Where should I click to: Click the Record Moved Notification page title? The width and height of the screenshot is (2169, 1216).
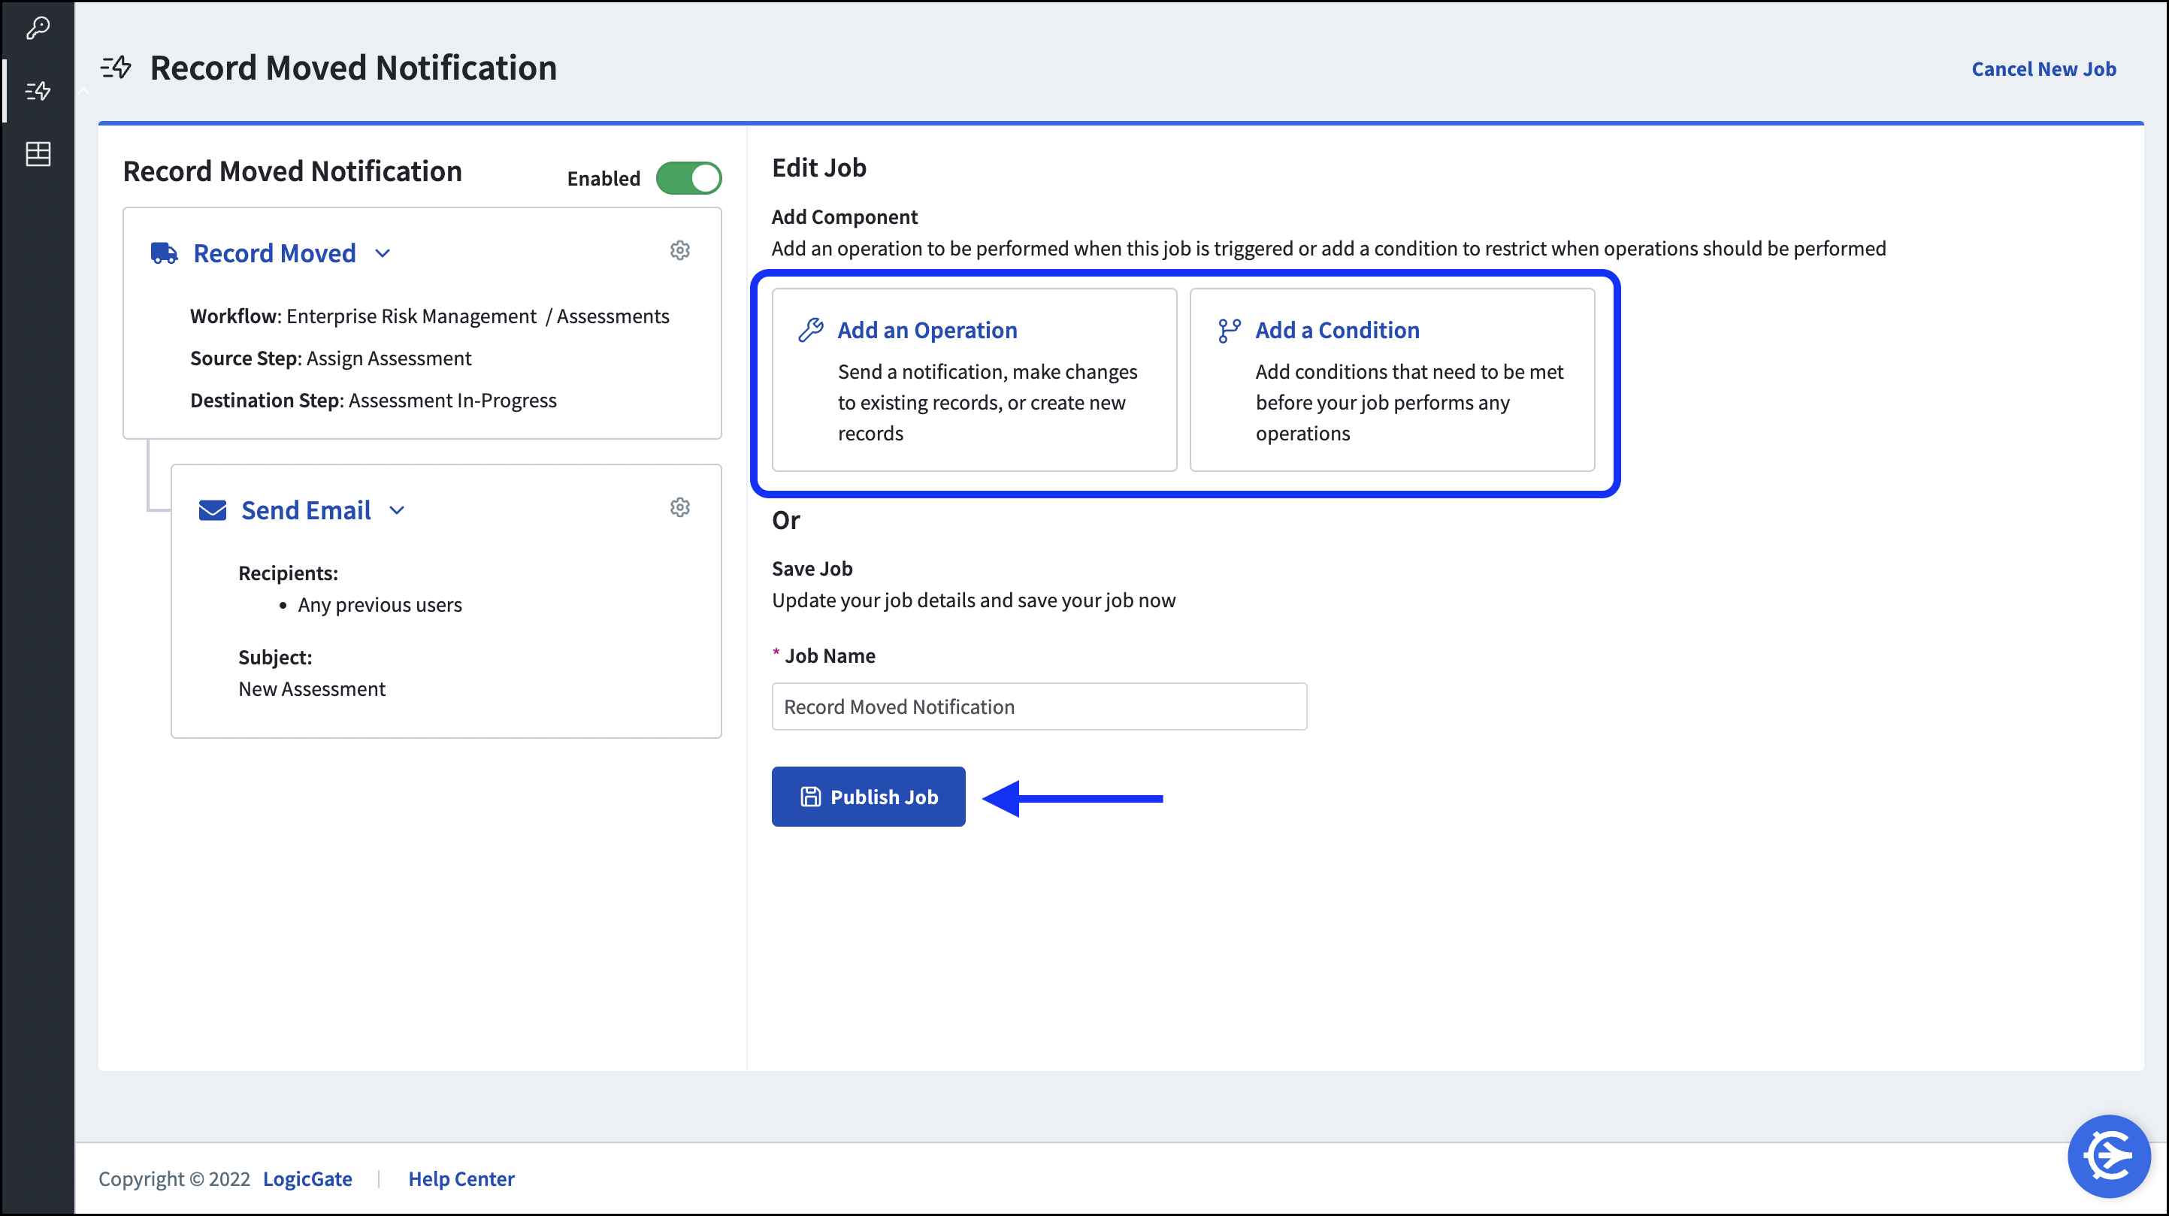[354, 68]
